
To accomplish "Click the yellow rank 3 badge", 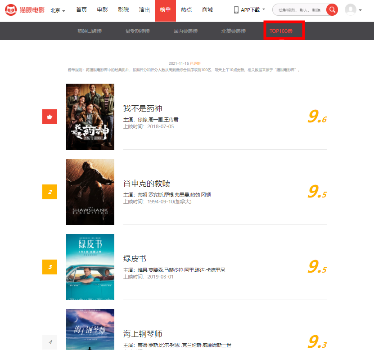I will [50, 267].
